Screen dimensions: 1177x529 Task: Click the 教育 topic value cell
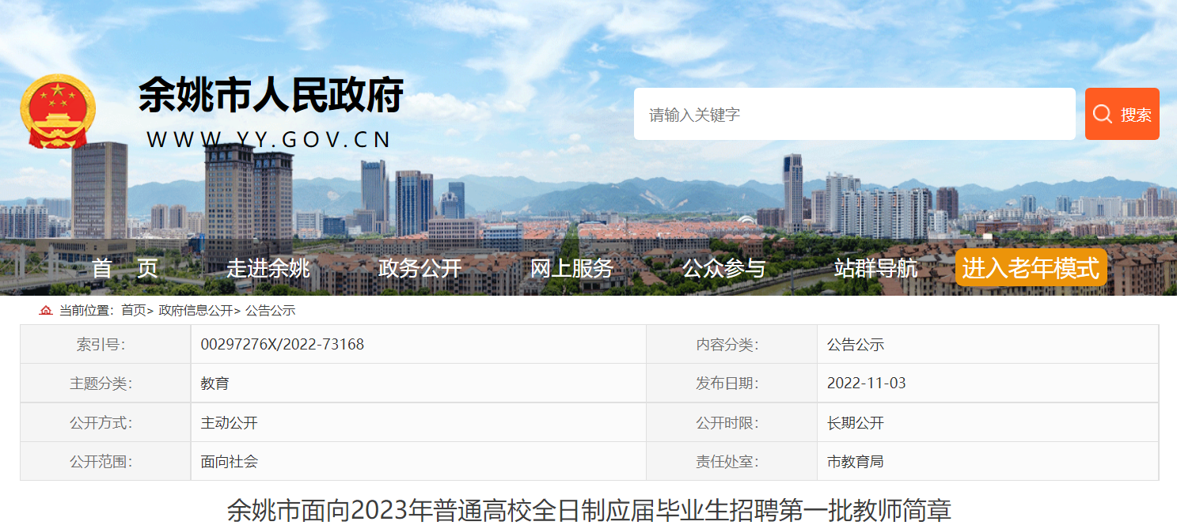point(419,384)
